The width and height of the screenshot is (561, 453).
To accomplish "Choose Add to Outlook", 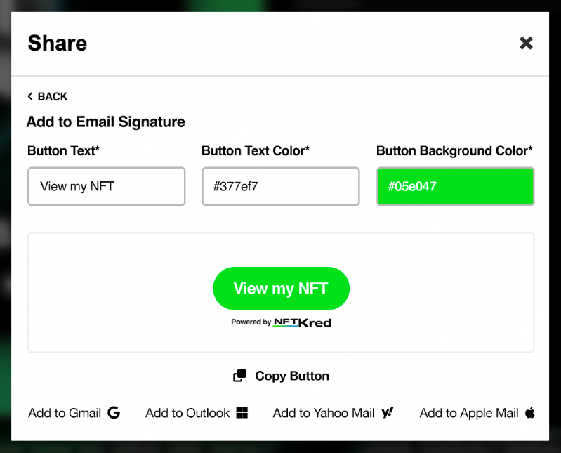I will click(187, 413).
